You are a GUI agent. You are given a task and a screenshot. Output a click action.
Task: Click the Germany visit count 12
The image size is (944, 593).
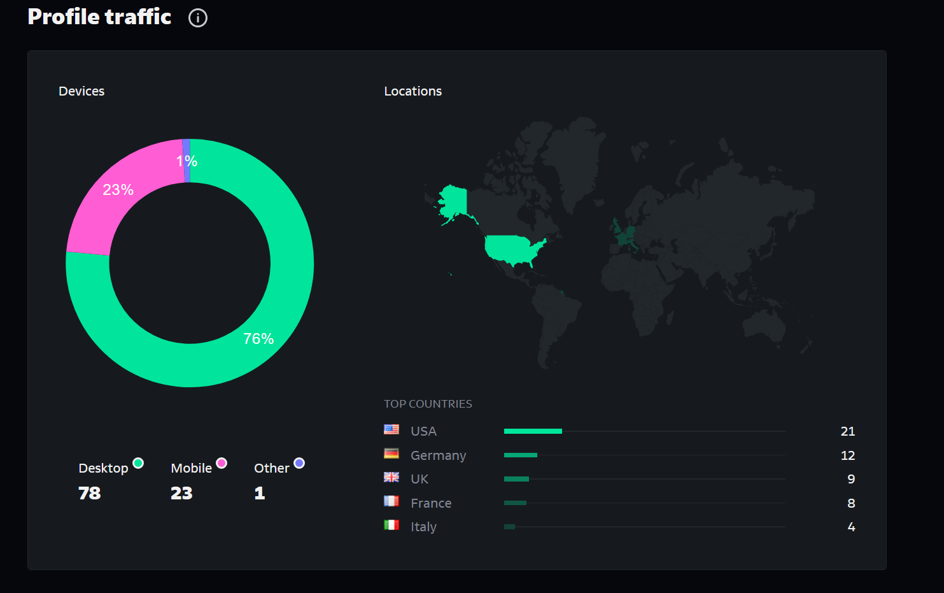[847, 455]
